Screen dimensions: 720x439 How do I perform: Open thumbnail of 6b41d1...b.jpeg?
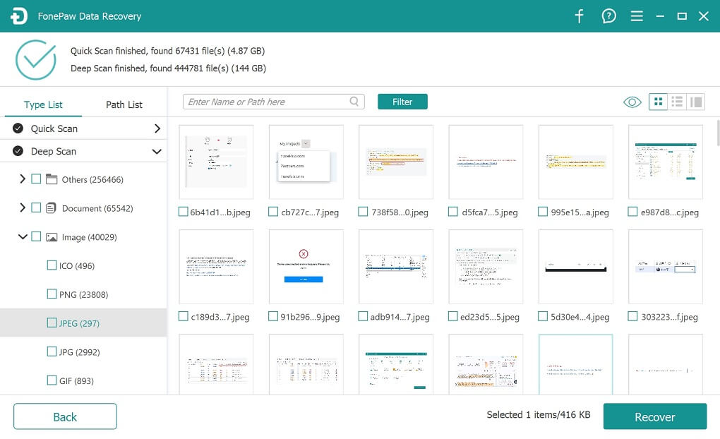[216, 162]
